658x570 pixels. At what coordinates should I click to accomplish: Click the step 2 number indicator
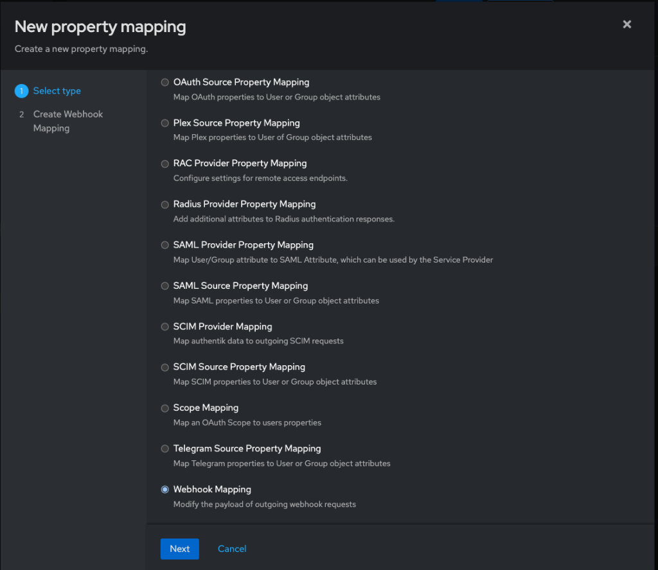coord(21,114)
